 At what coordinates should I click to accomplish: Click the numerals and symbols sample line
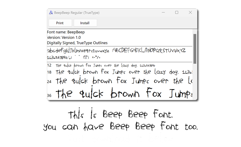tap(74, 57)
